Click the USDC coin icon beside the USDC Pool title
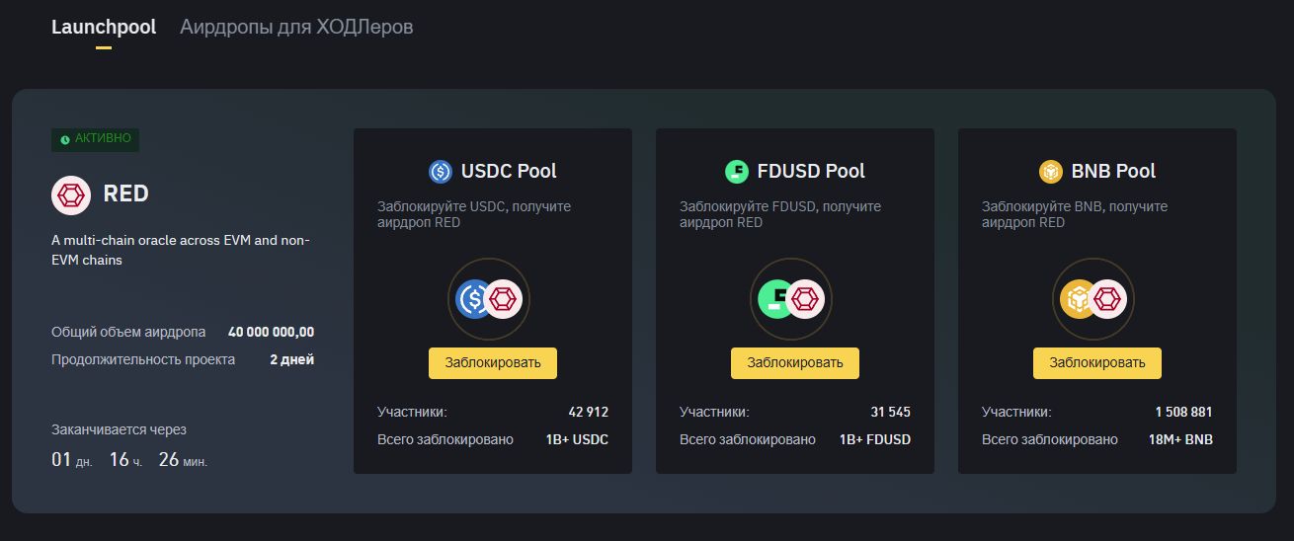The height and width of the screenshot is (541, 1294). 441,172
